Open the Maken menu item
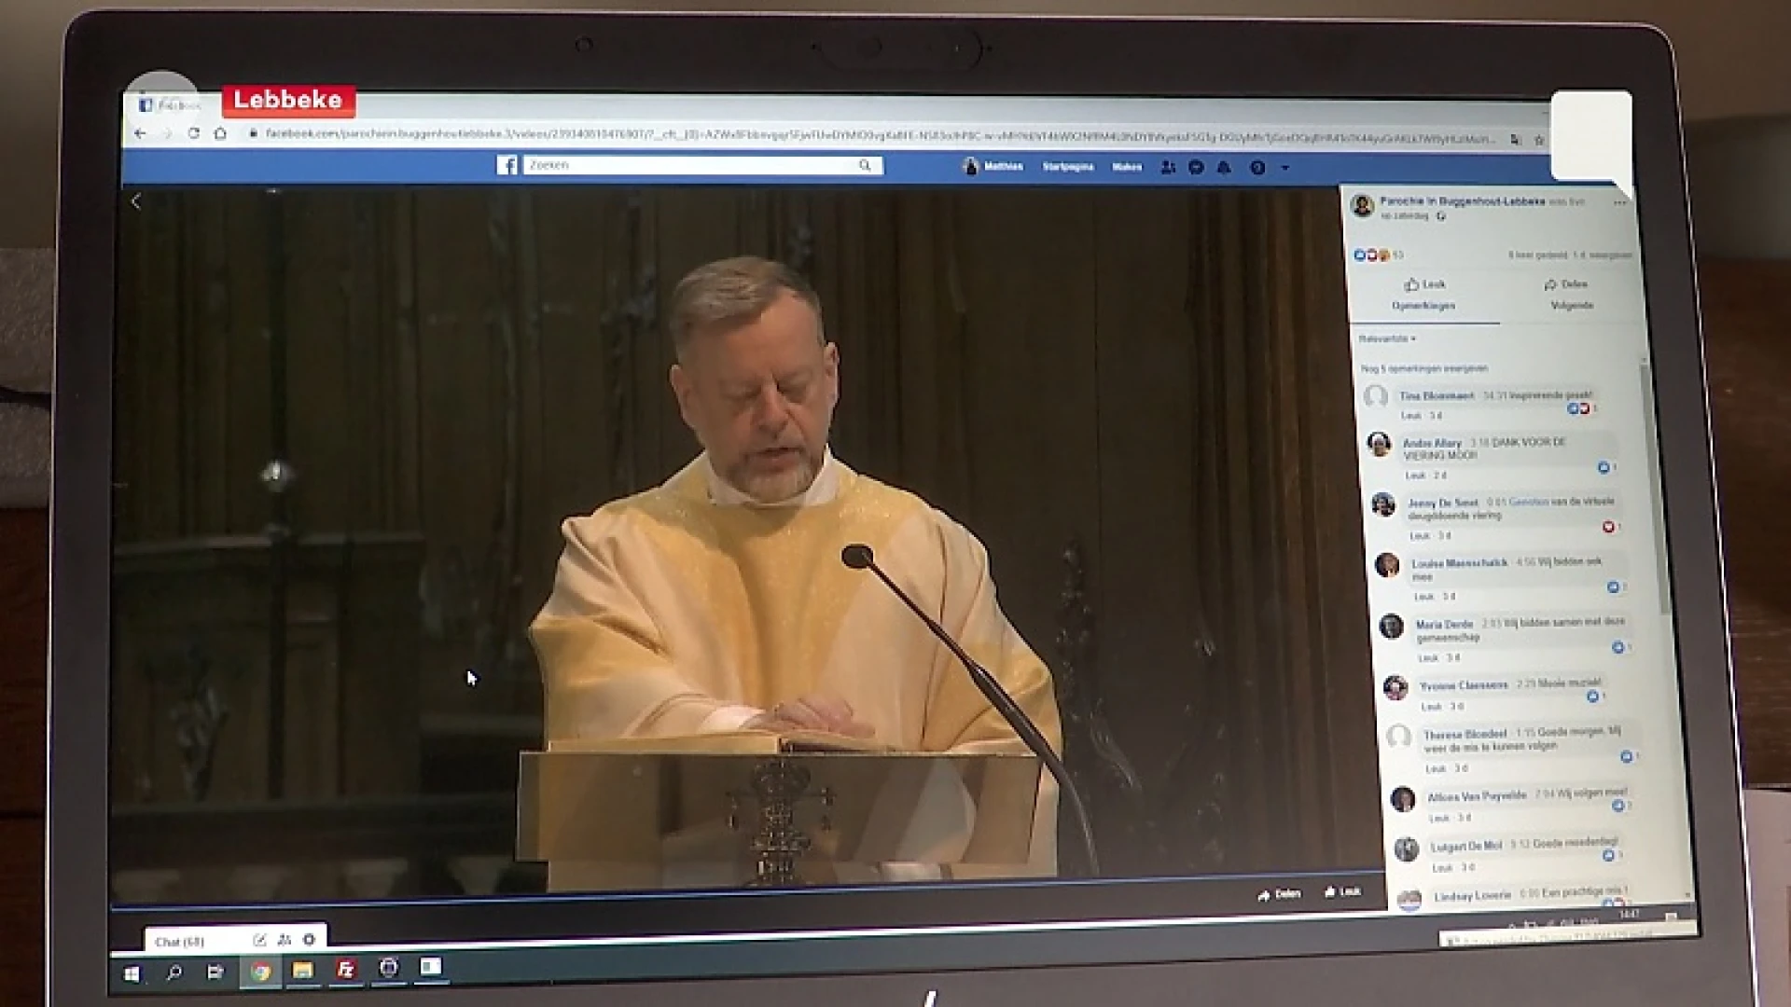 1127,167
